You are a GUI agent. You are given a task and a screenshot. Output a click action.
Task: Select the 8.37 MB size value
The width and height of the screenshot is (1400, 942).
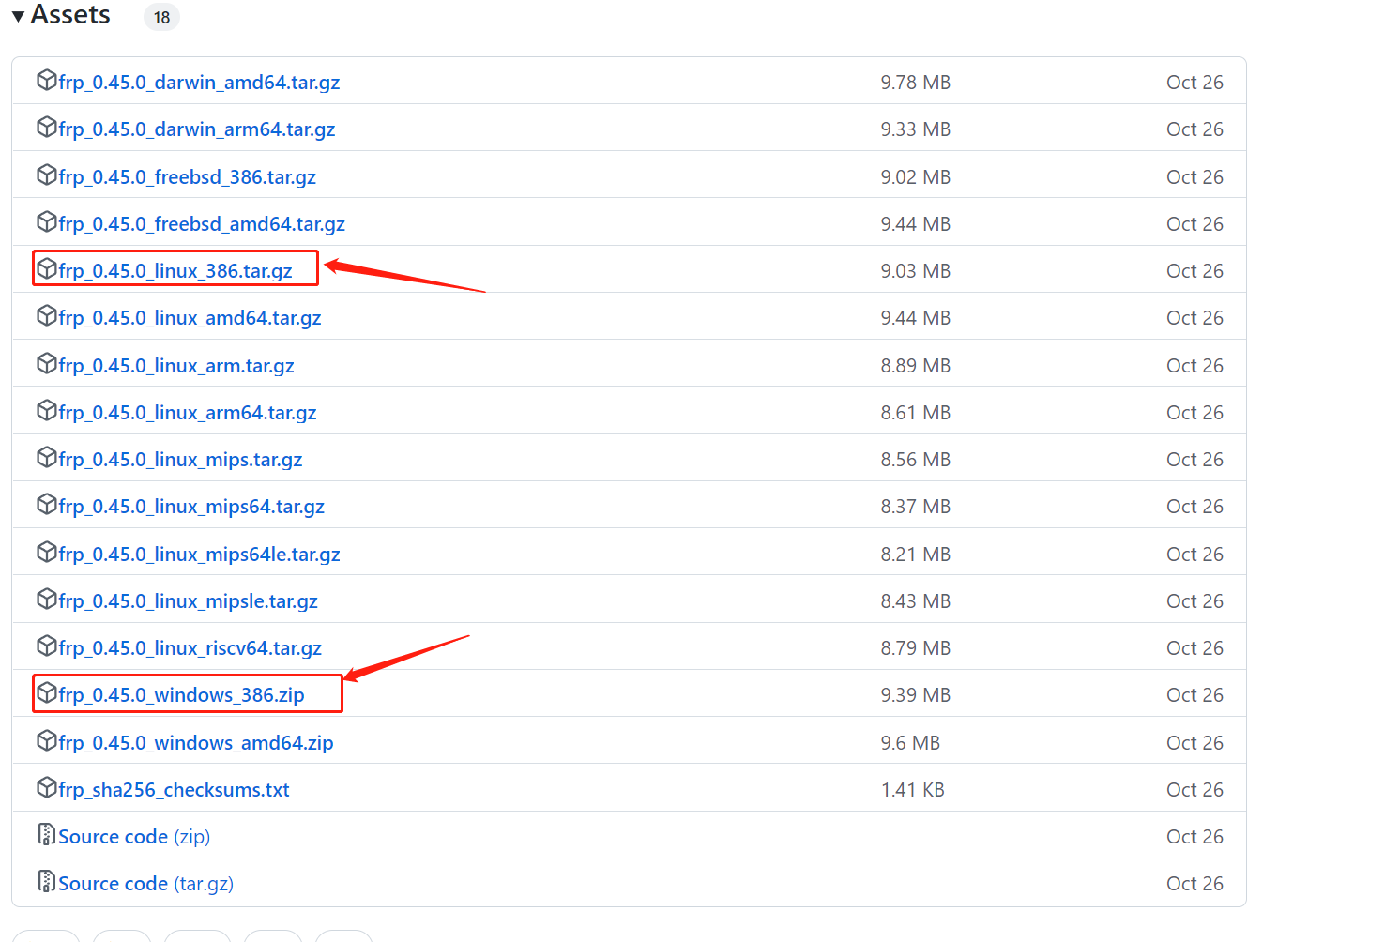click(915, 507)
